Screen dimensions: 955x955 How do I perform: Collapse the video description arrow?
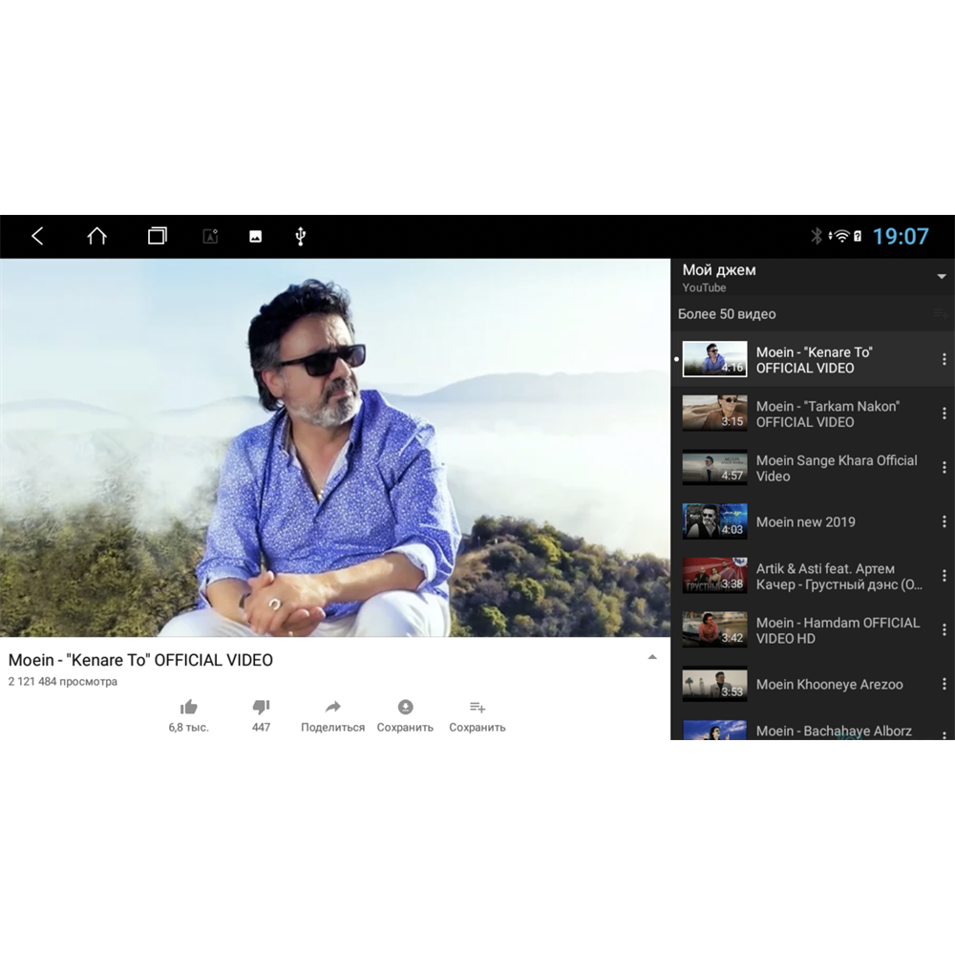point(652,657)
